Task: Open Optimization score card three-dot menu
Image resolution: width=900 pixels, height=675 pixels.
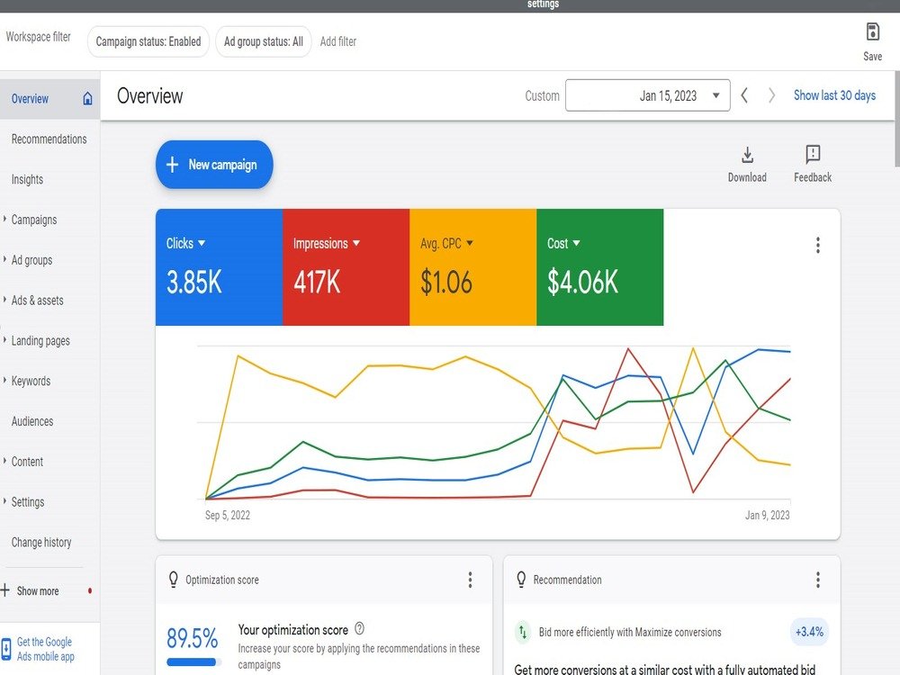Action: [x=470, y=580]
